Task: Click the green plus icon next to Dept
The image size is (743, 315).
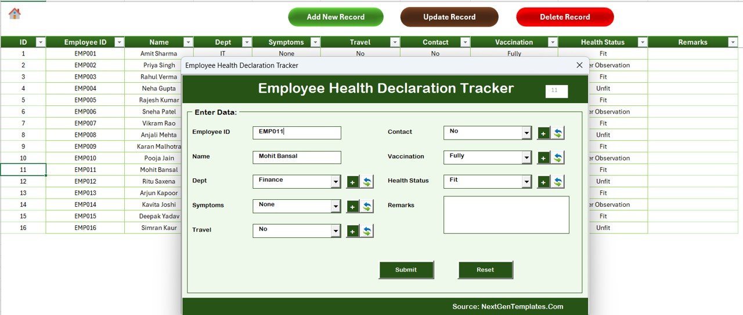Action: pyautogui.click(x=352, y=182)
